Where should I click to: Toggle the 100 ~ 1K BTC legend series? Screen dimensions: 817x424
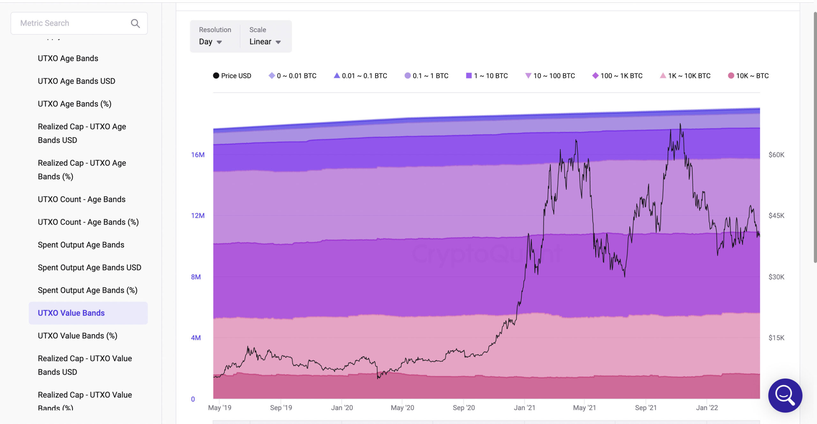617,76
